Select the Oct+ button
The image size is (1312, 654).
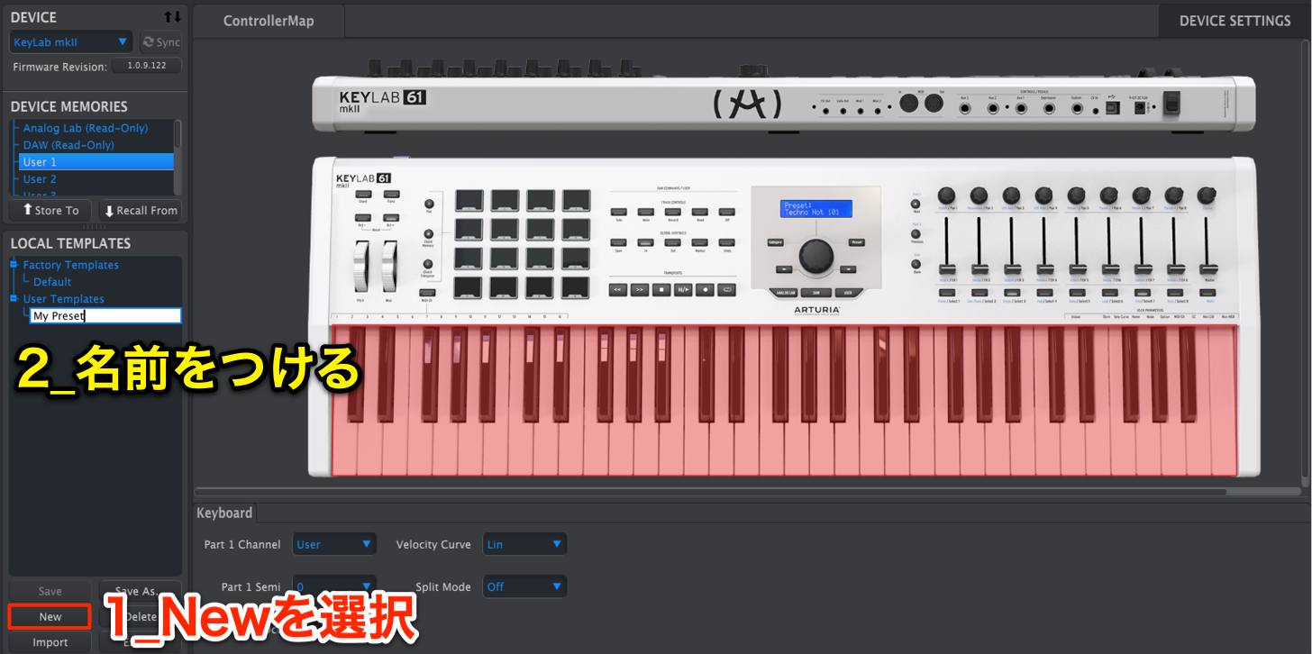click(391, 218)
